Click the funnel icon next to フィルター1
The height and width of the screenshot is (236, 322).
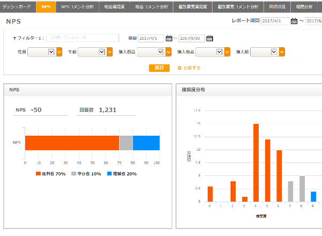pyautogui.click(x=14, y=39)
